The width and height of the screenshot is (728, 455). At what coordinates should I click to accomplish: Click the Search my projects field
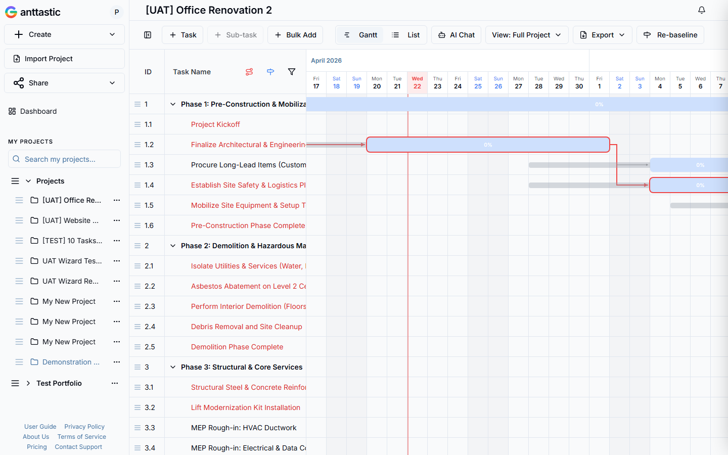(64, 159)
